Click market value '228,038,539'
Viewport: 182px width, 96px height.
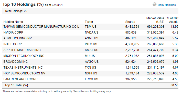point(156,73)
